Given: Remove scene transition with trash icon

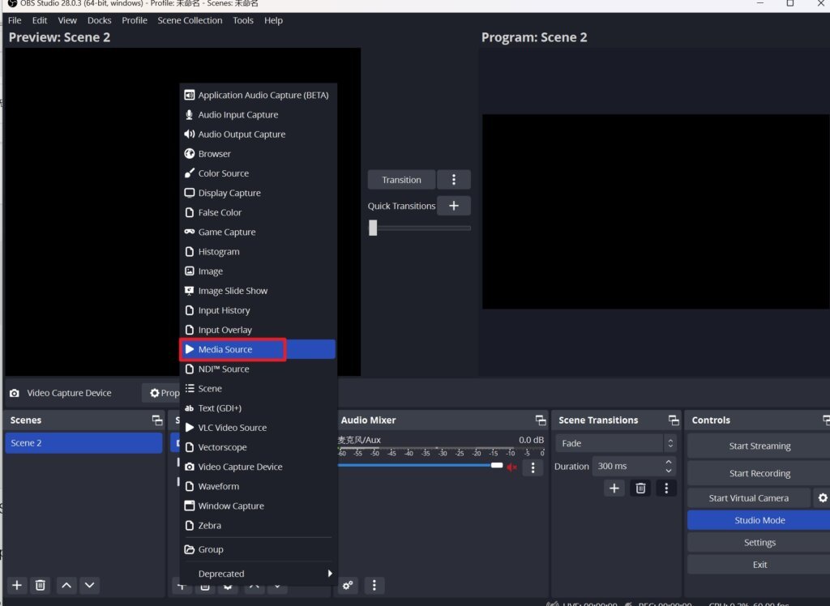Looking at the screenshot, I should (x=640, y=488).
